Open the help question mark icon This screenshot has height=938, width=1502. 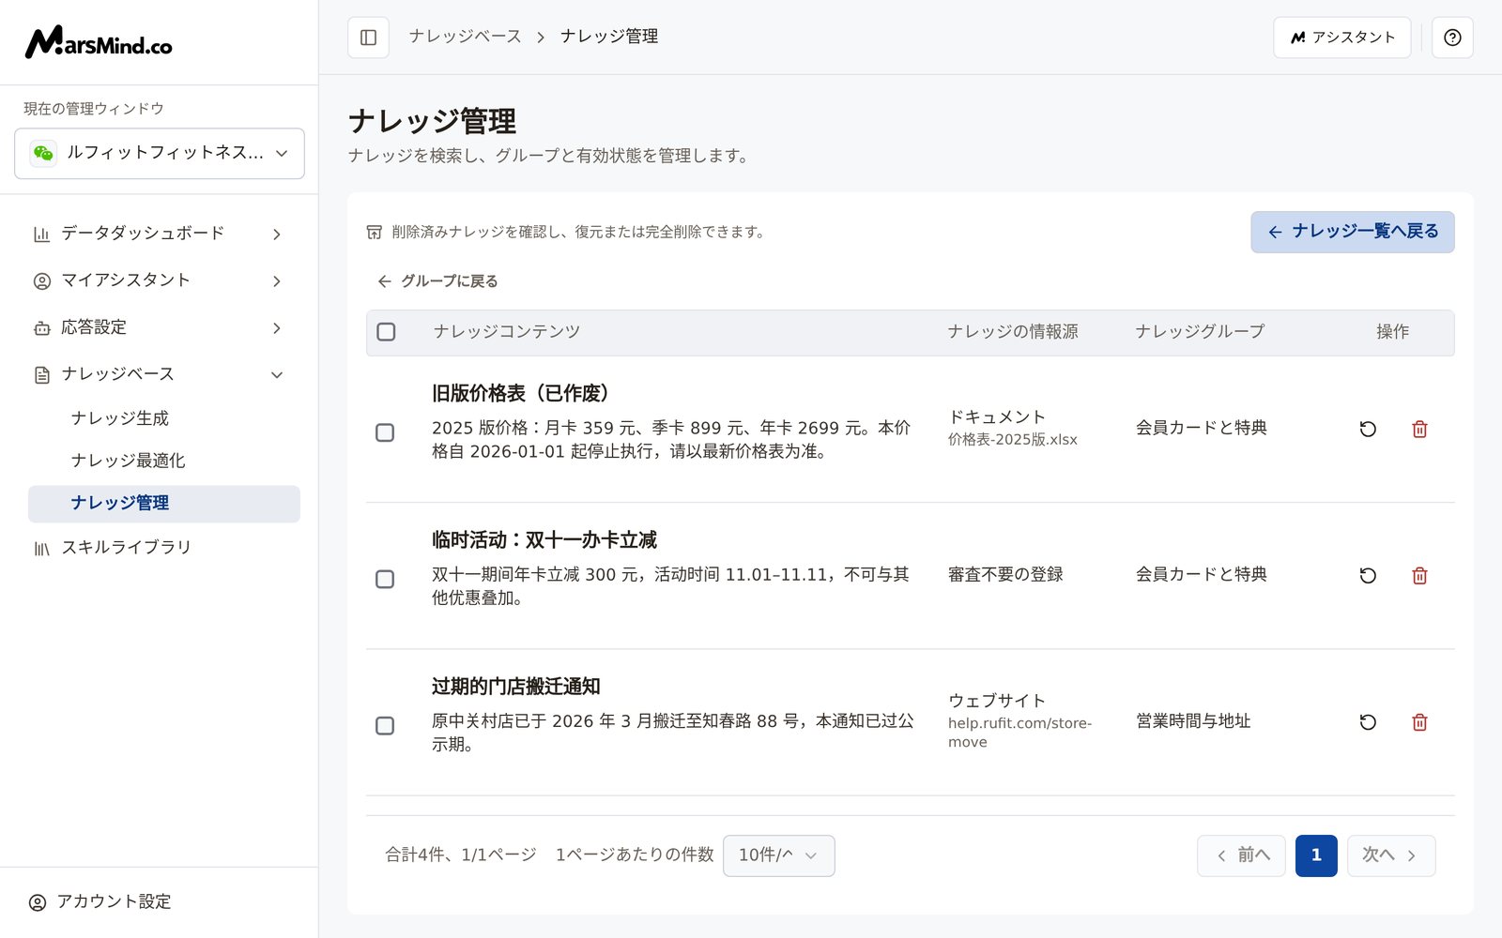1452,38
